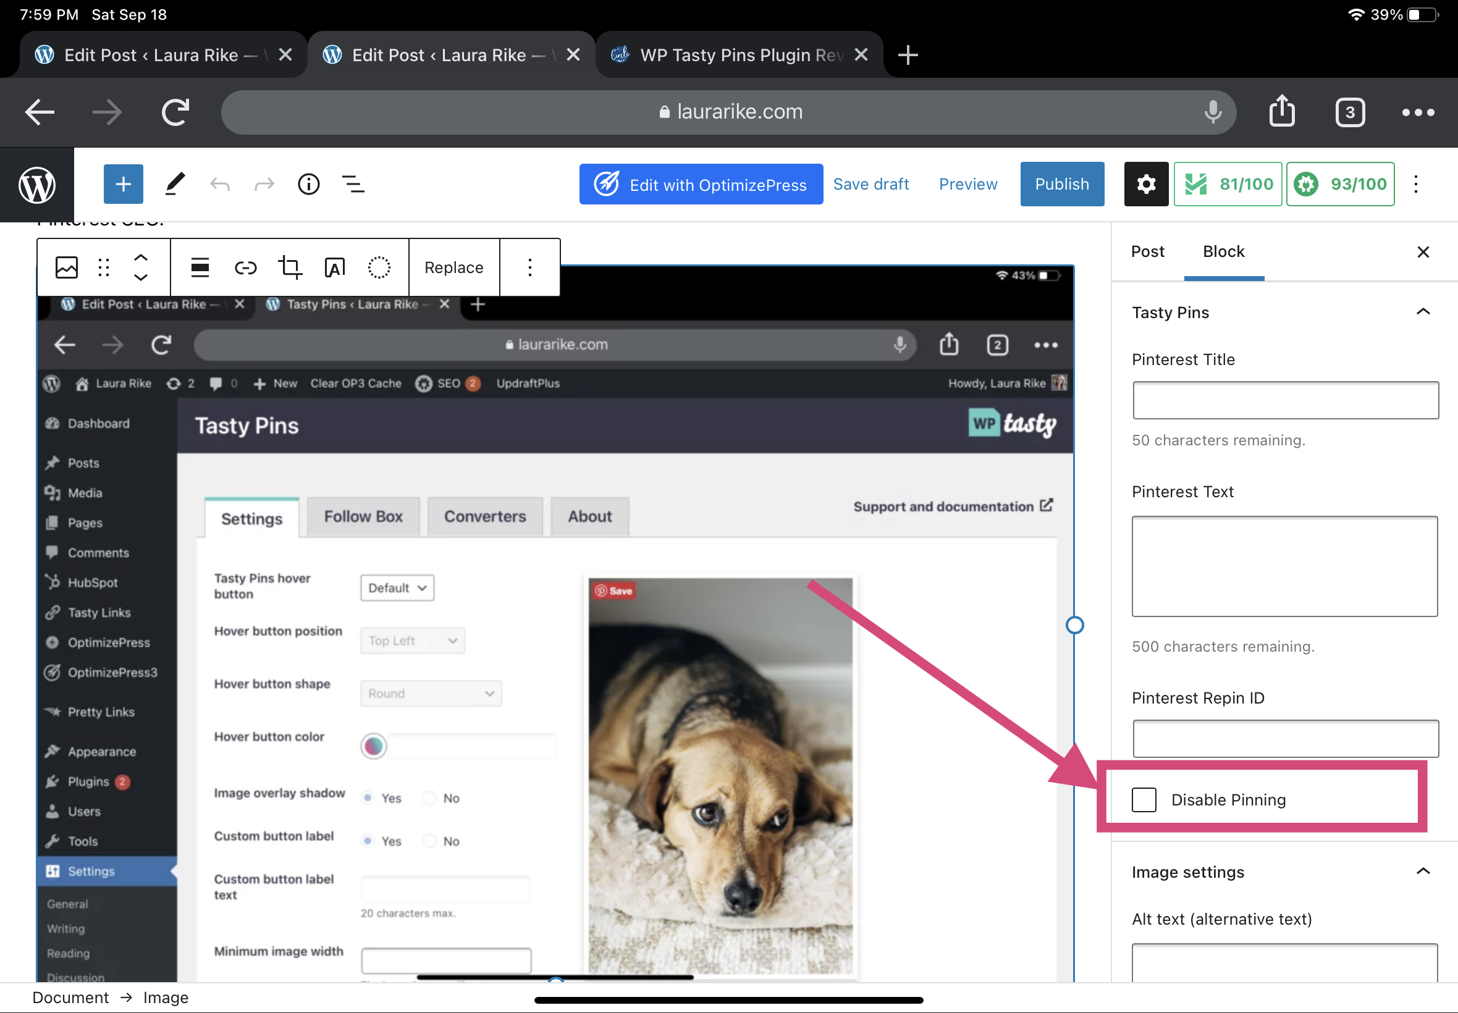Screen dimensions: 1458x1013
Task: Click the block drag handle dots
Action: tap(104, 267)
